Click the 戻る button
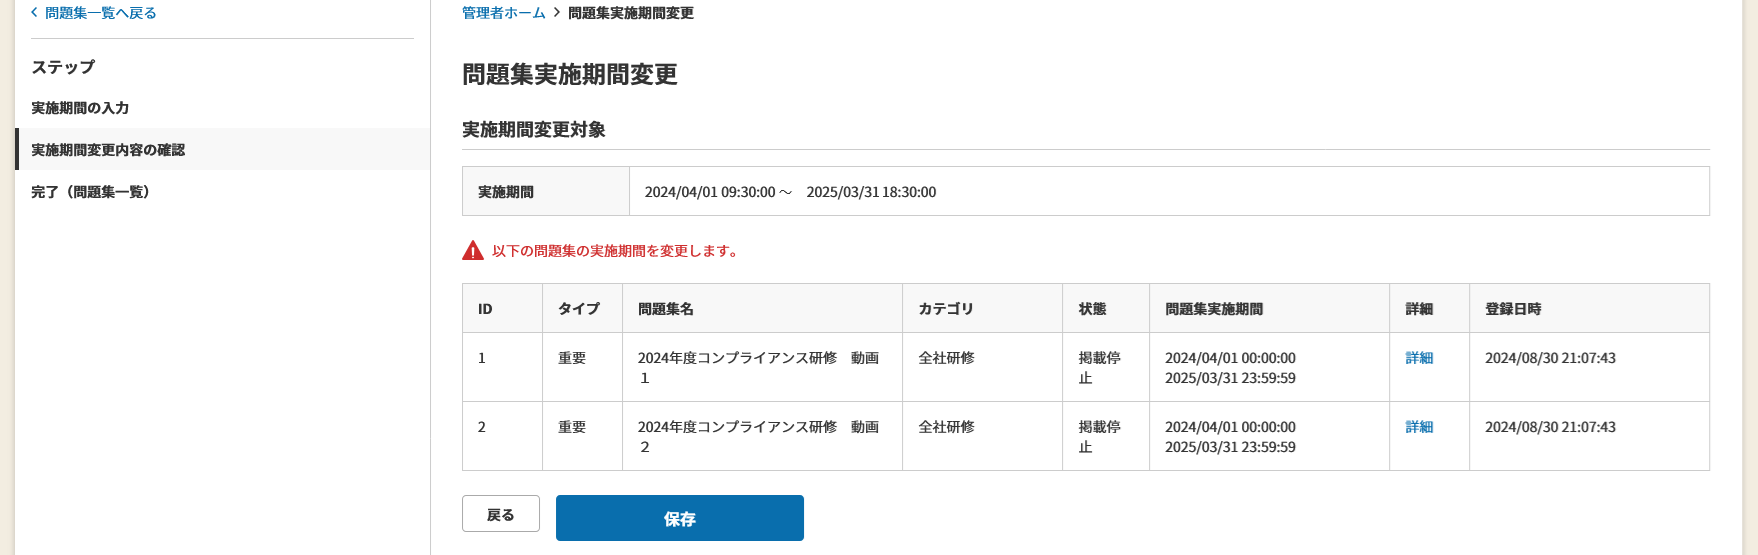This screenshot has width=1758, height=555. (501, 514)
